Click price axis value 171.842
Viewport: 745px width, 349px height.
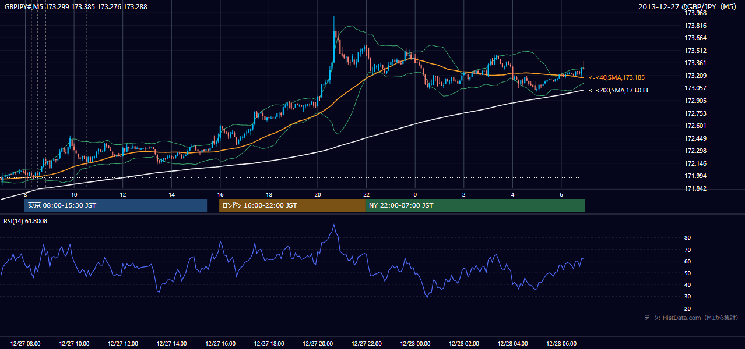coord(695,188)
